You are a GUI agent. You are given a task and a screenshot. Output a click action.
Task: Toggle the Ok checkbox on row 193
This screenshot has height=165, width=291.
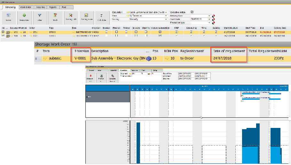3,32
